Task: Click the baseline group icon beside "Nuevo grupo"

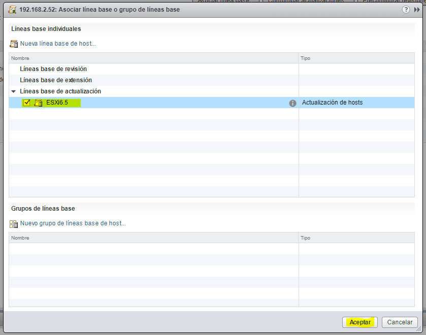Action: [x=14, y=223]
